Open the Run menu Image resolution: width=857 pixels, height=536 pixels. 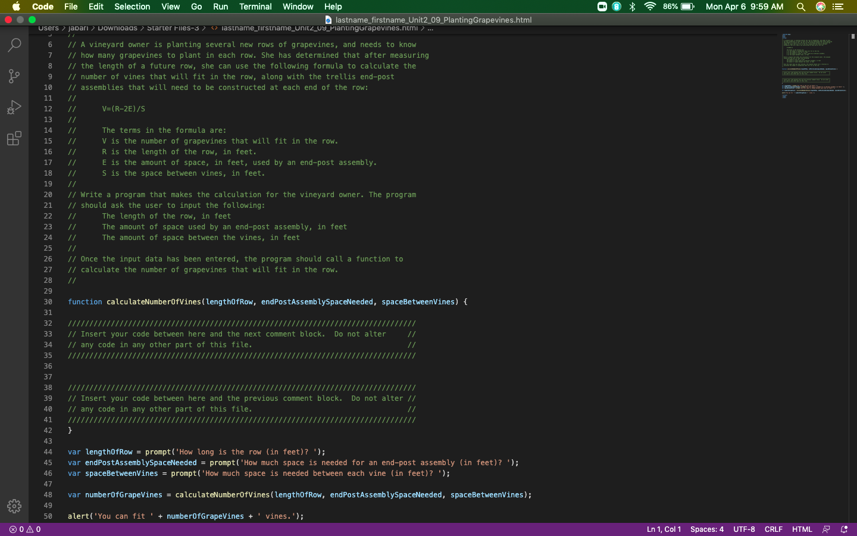(x=220, y=7)
